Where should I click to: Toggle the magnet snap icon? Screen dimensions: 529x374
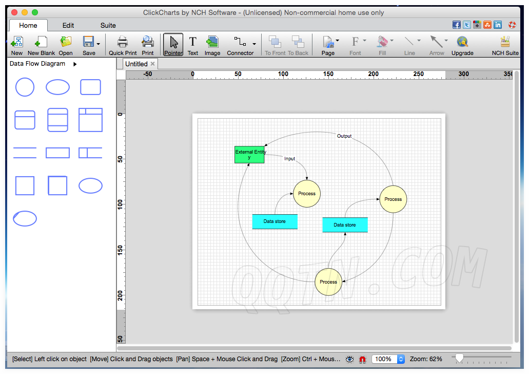click(x=362, y=359)
